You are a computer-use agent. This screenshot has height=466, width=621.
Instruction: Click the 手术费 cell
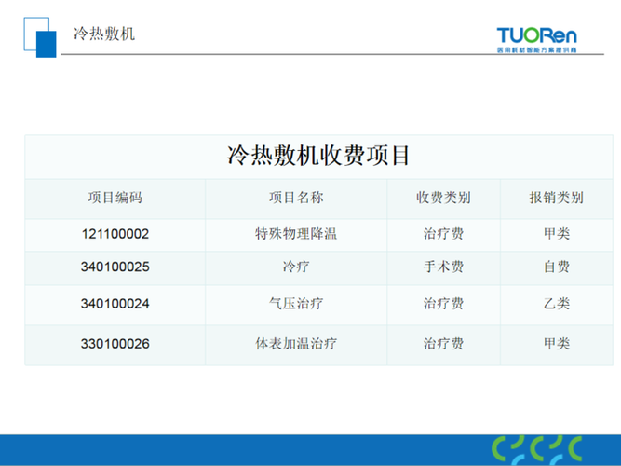coord(443,267)
